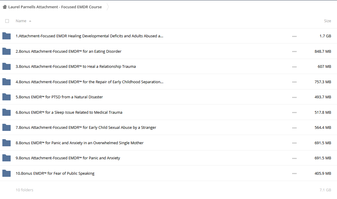Open the Laurel Parnells Attachment breadcrumb link

pos(55,7)
